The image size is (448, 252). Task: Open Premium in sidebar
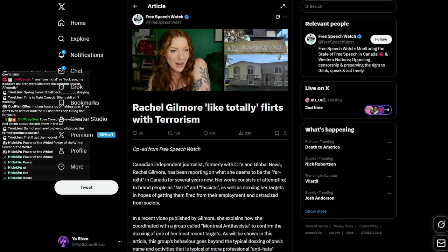click(x=82, y=135)
